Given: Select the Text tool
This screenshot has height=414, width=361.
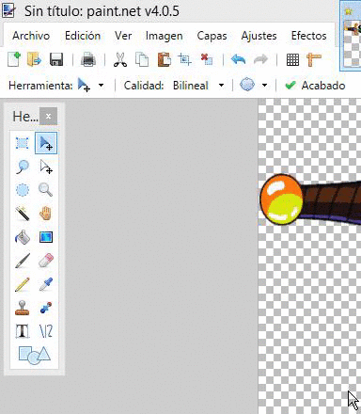Looking at the screenshot, I should pyautogui.click(x=23, y=331).
